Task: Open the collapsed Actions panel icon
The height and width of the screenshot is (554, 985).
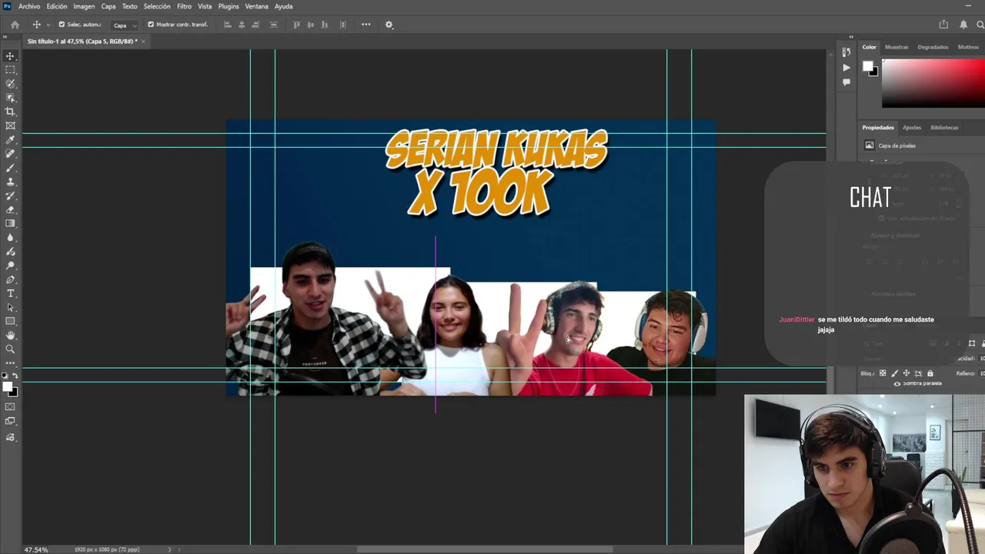Action: [846, 68]
